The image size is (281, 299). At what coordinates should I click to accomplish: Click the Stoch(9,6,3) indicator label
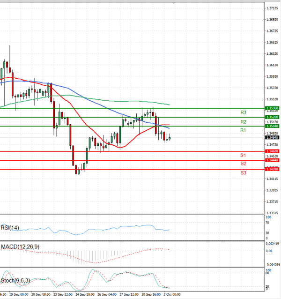(15, 281)
